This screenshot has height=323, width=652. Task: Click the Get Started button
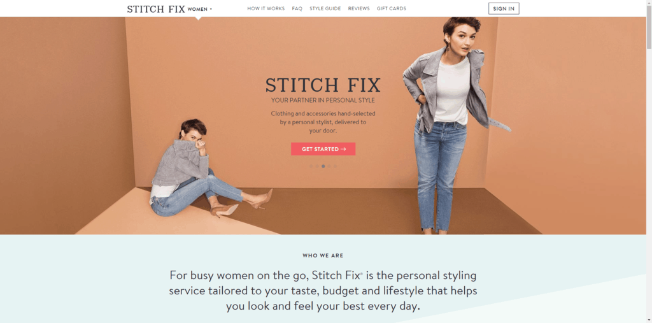(x=323, y=149)
